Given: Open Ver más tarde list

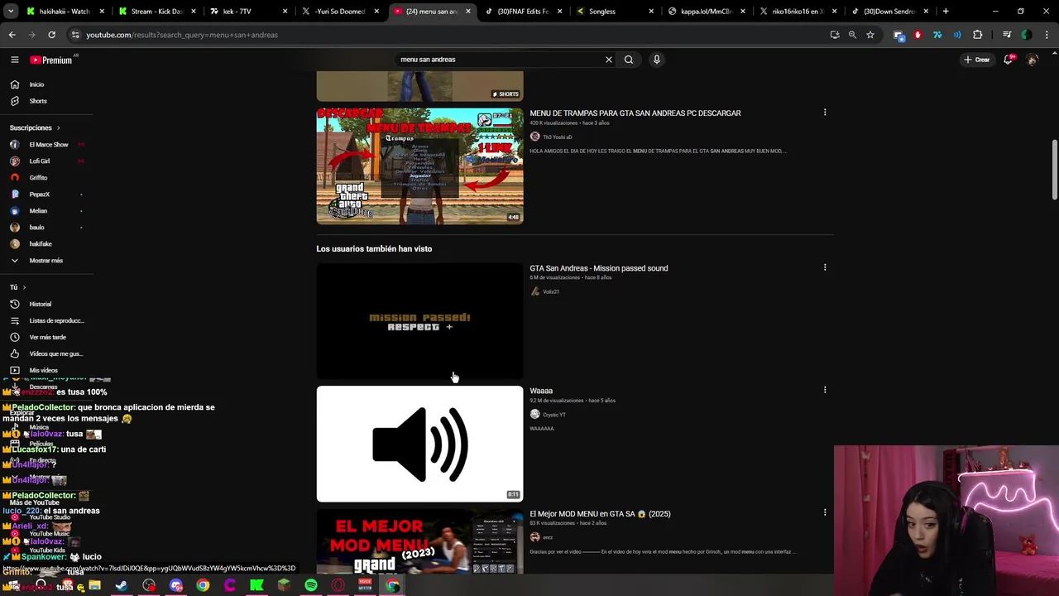Looking at the screenshot, I should pyautogui.click(x=46, y=337).
